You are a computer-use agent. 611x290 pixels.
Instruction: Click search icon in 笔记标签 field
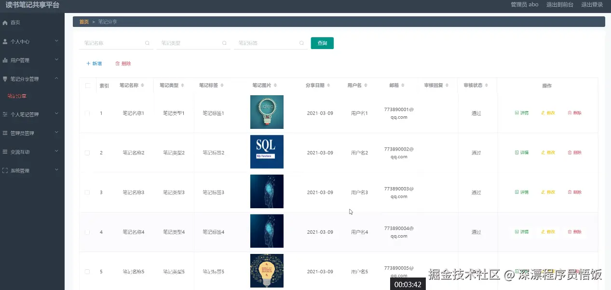click(x=301, y=43)
